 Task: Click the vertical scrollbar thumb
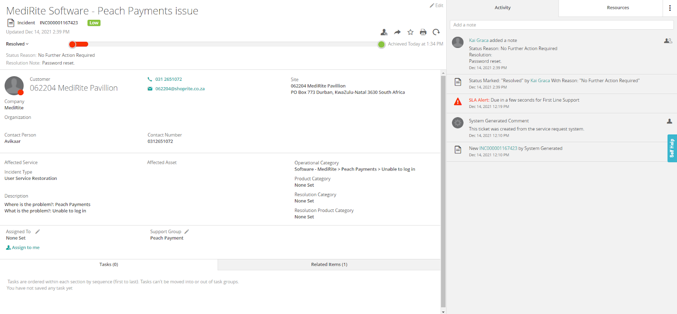(443, 191)
